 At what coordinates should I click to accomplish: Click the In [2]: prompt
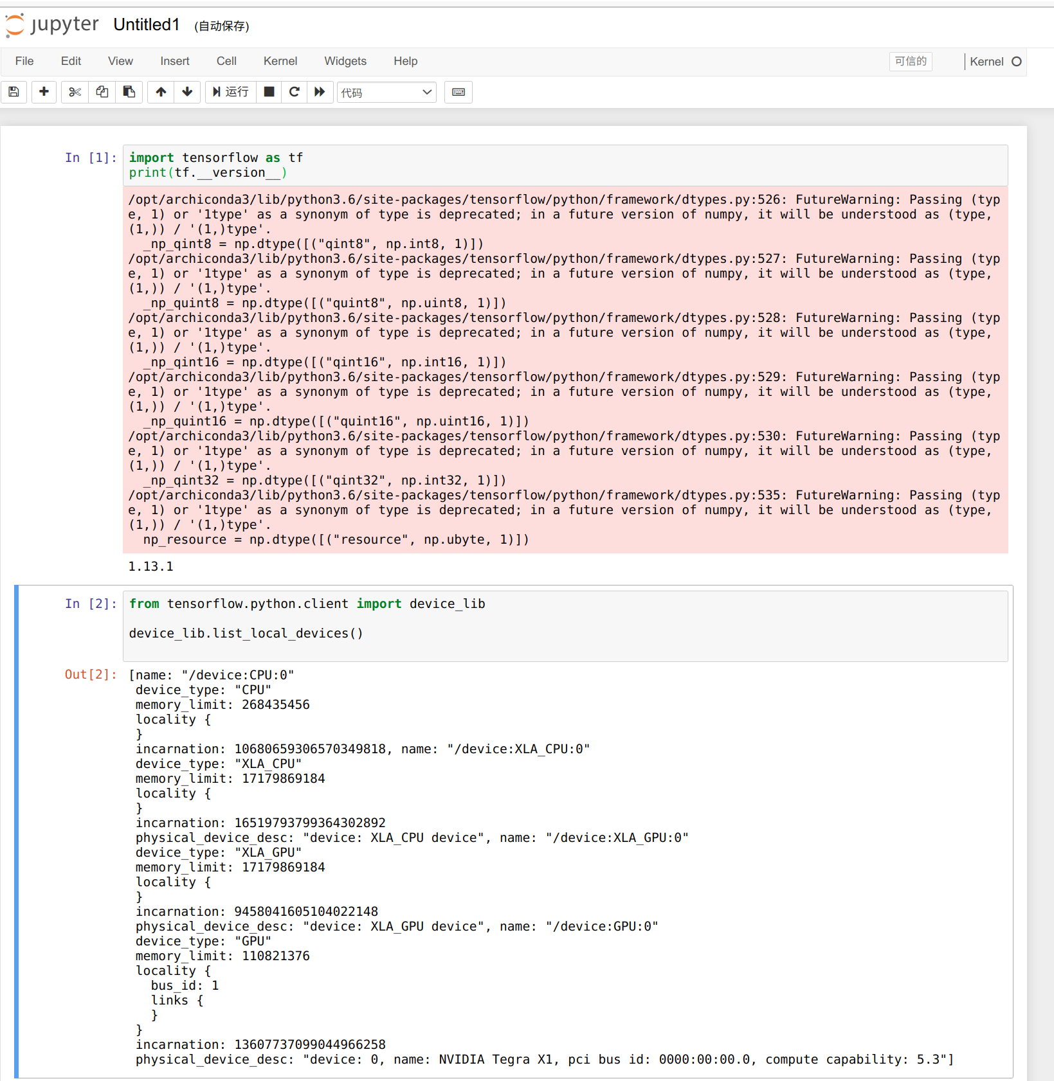[91, 603]
